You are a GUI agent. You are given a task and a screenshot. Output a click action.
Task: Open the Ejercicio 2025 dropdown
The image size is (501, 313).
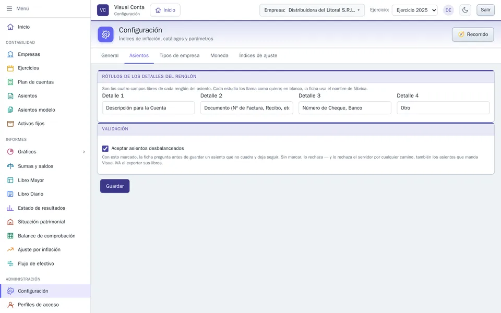[414, 10]
